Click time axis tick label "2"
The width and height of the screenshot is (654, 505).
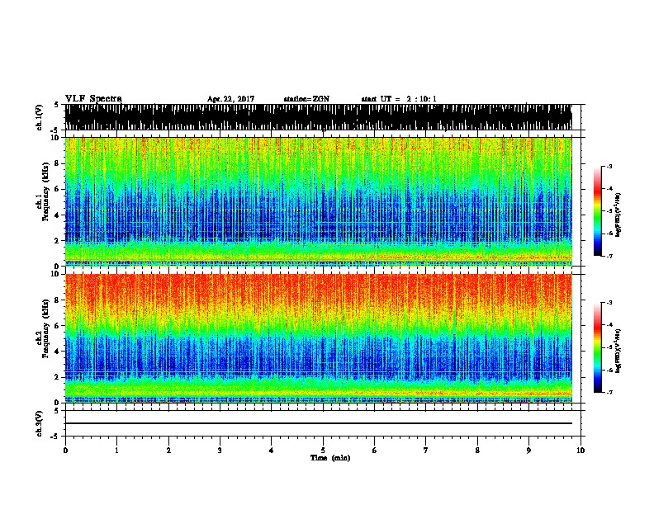point(168,451)
